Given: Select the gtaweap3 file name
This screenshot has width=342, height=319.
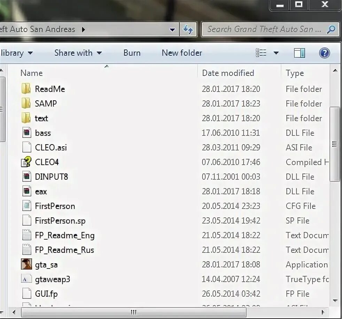Looking at the screenshot, I should (53, 279).
